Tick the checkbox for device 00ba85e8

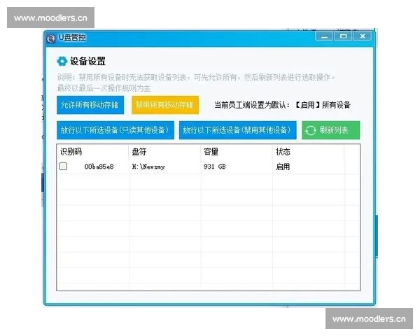[63, 167]
